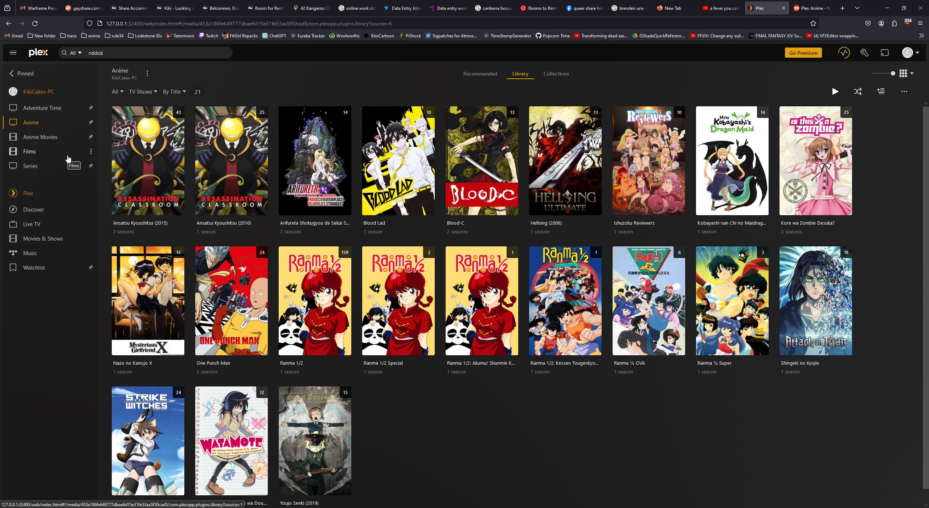Viewport: 929px width, 508px height.
Task: Open the Blood Lad poster
Action: 398,161
